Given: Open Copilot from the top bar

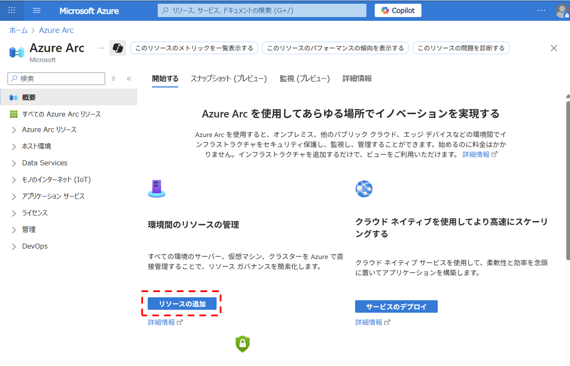Looking at the screenshot, I should pos(398,10).
